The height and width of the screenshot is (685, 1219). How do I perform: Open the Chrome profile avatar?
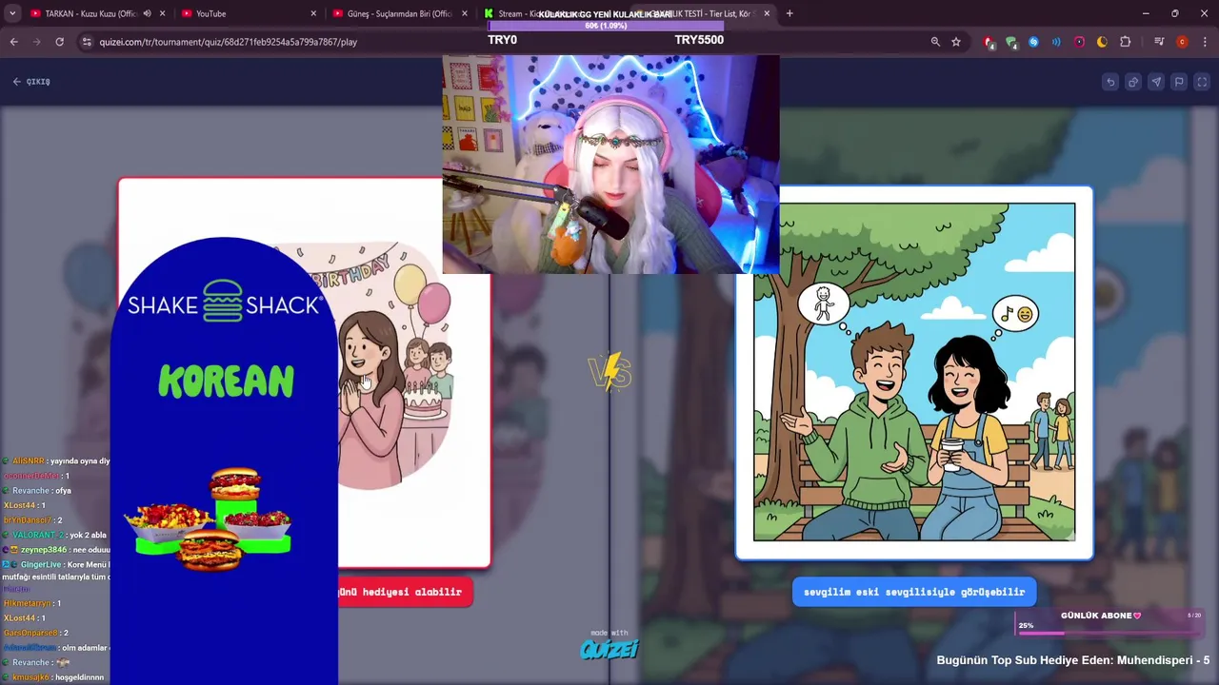1182,42
